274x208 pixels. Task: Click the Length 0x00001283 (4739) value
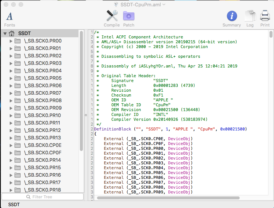(x=174, y=85)
